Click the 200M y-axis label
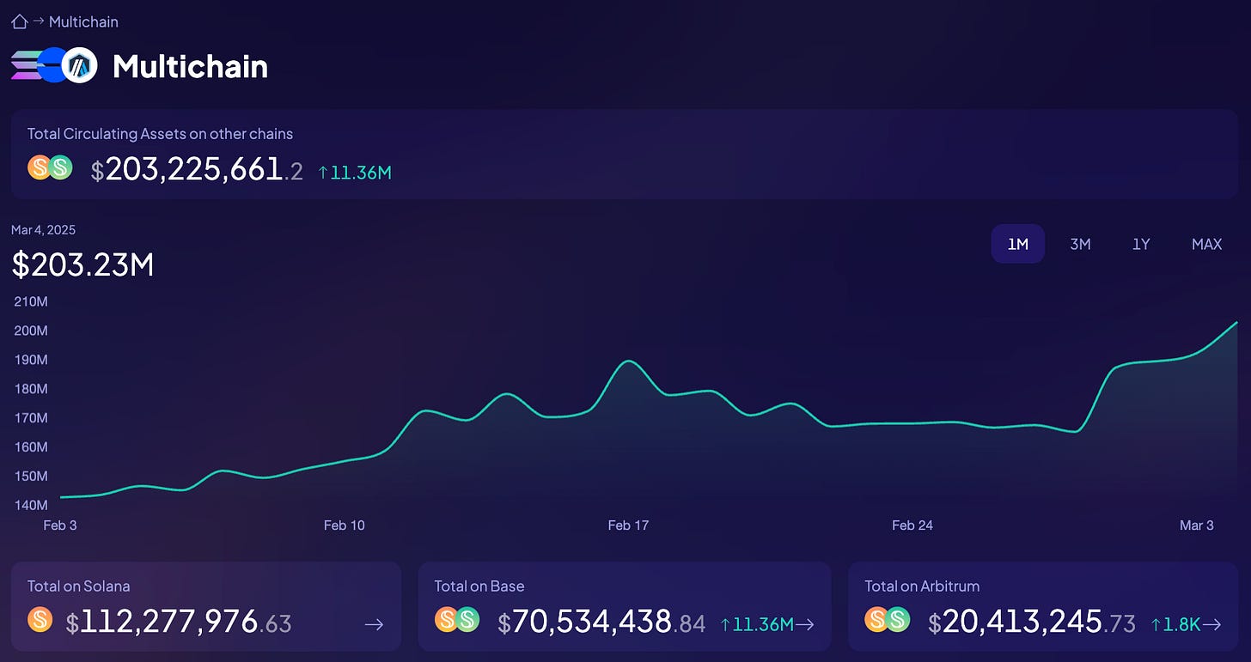 pyautogui.click(x=31, y=331)
